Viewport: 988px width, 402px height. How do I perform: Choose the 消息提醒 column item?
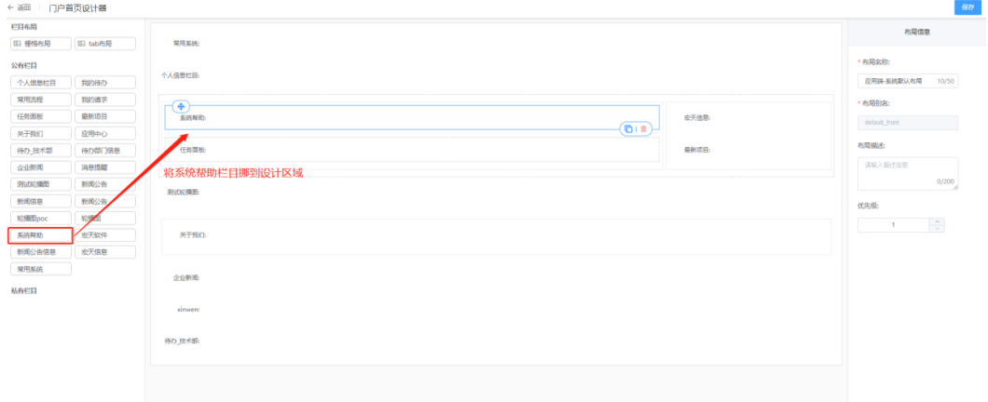click(104, 167)
